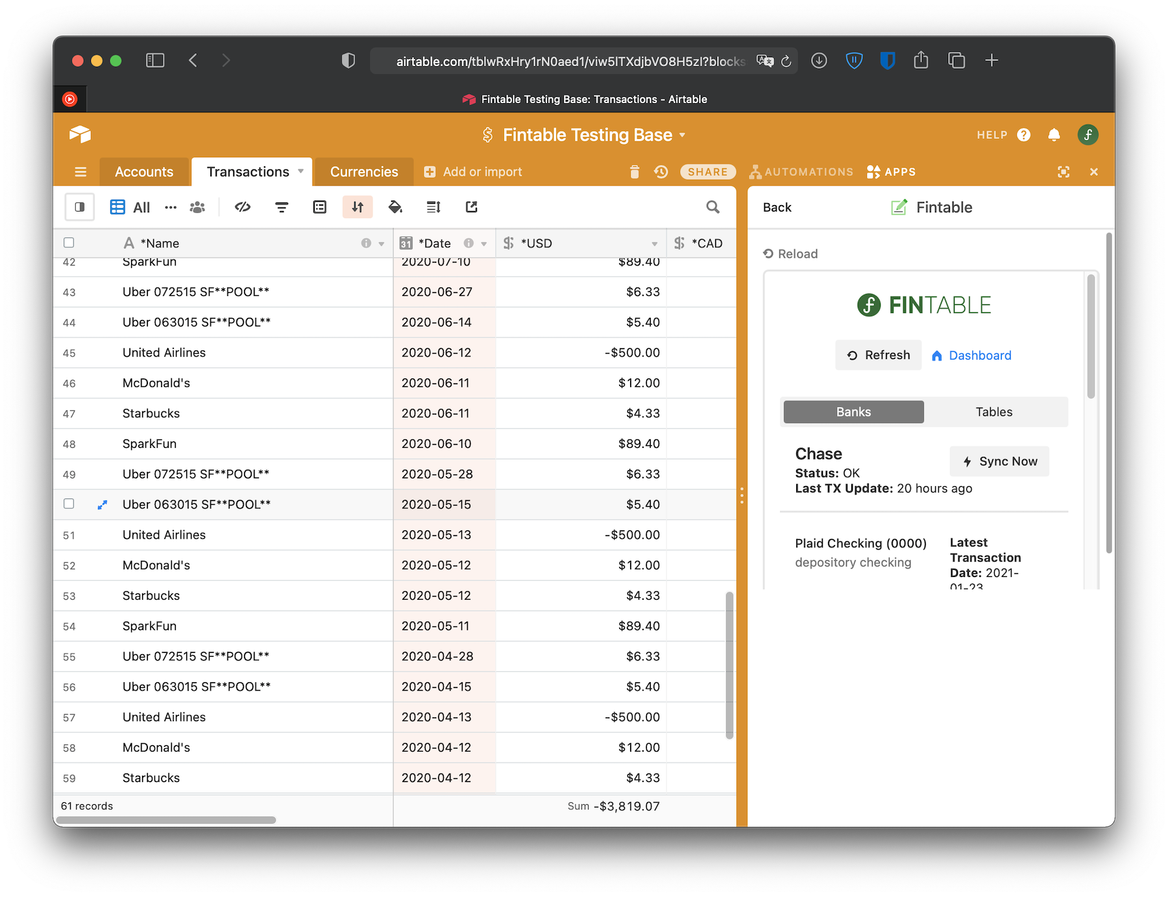
Task: Click the table vertical scrollbar
Action: pos(729,665)
